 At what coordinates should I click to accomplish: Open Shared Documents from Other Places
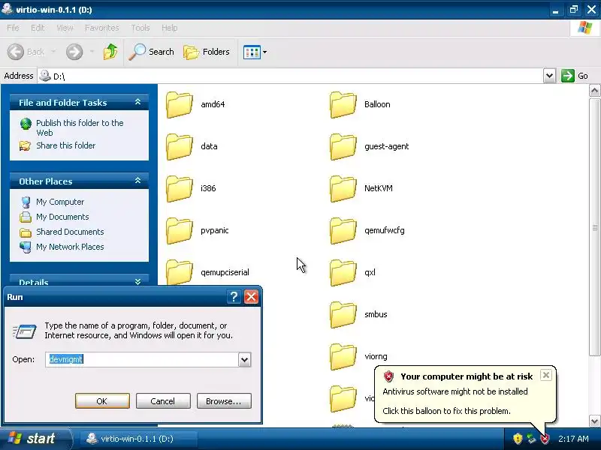click(x=70, y=232)
